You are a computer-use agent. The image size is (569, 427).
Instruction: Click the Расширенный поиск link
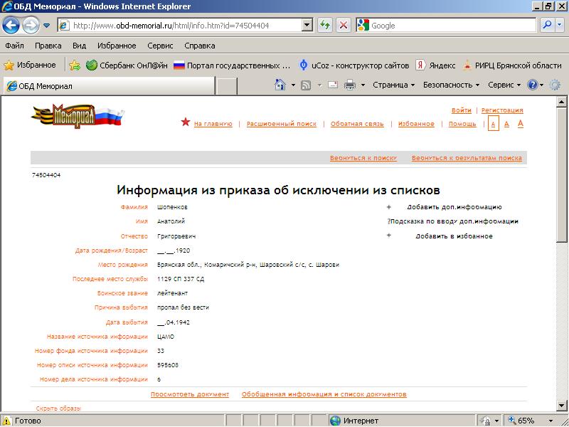(x=282, y=124)
